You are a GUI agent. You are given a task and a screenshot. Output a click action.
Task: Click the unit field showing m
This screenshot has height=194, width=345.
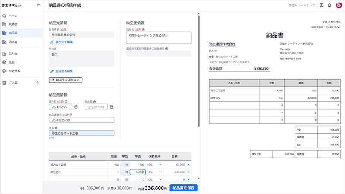[x=125, y=165]
